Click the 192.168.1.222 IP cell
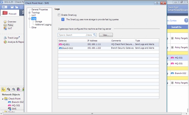The image size is (189, 115). pos(94,48)
